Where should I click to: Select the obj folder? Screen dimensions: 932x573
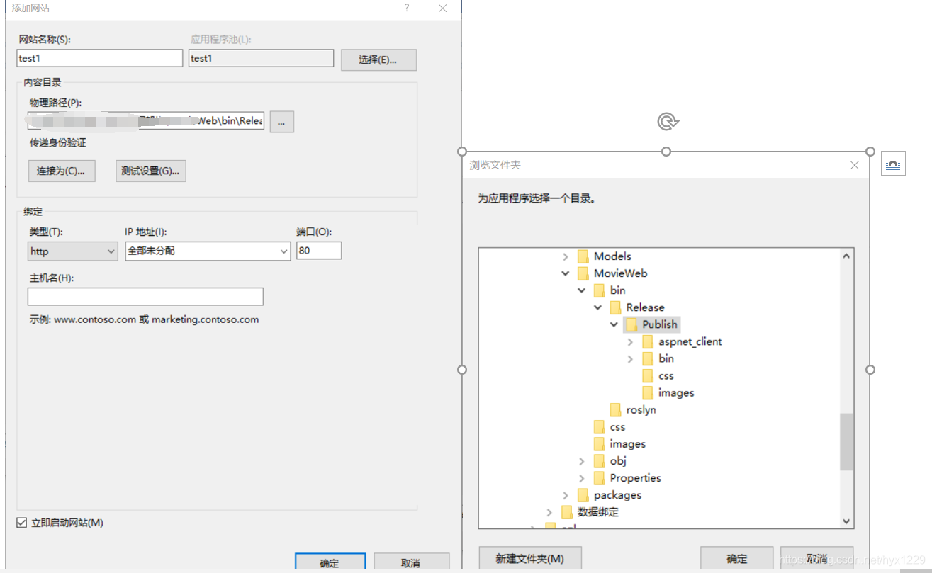coord(618,461)
